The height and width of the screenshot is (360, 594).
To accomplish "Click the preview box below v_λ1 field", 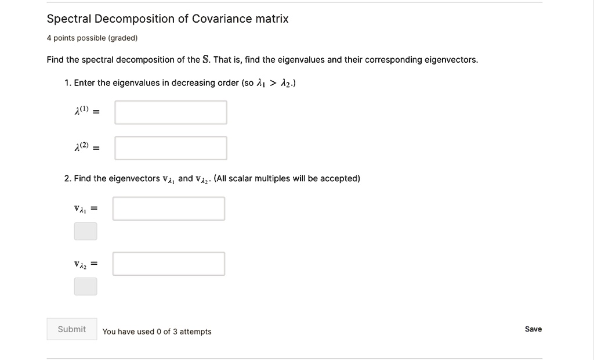I will pos(85,231).
